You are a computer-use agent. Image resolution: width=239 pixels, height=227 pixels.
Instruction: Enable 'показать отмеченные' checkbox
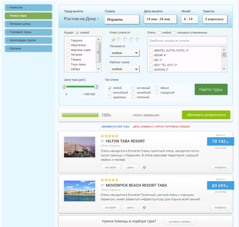point(174,32)
